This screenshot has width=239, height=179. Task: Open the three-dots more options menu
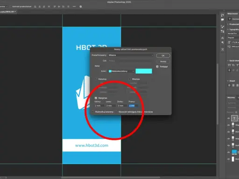pyautogui.click(x=74, y=7)
